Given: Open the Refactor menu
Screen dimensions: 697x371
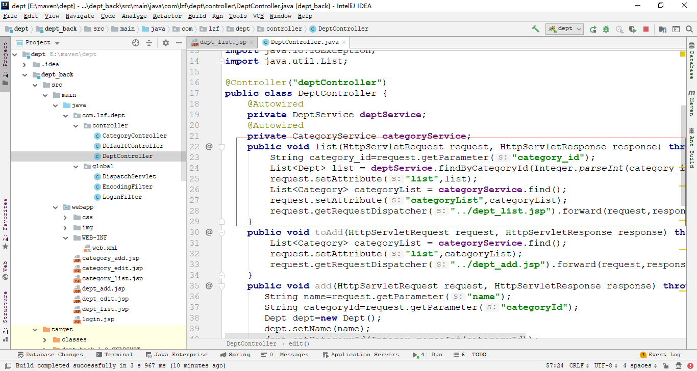Looking at the screenshot, I should [x=167, y=16].
